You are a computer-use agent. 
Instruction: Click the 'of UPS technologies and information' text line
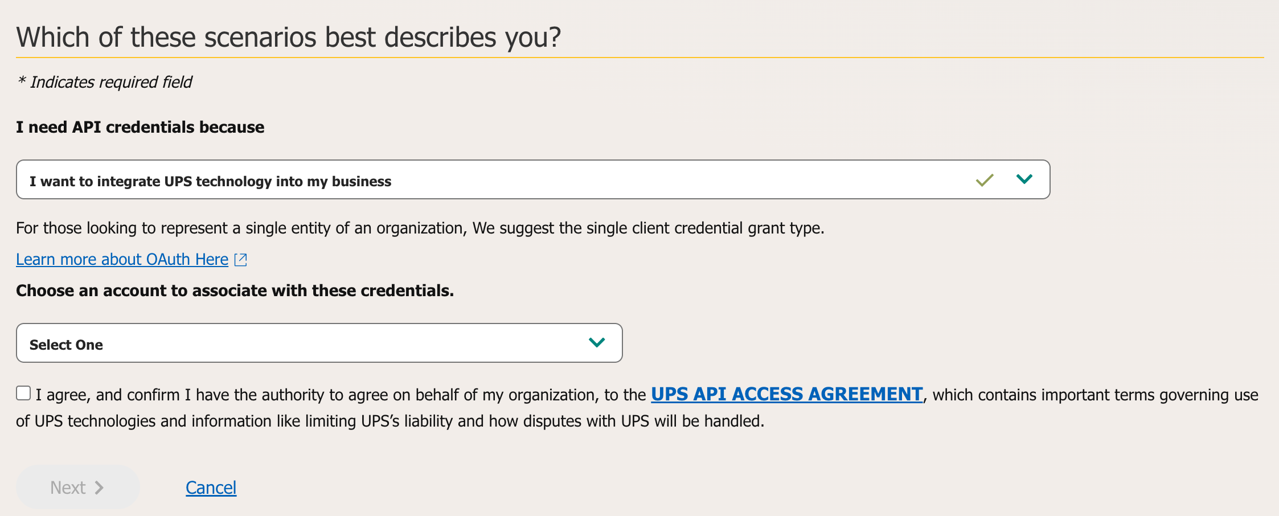pos(390,421)
